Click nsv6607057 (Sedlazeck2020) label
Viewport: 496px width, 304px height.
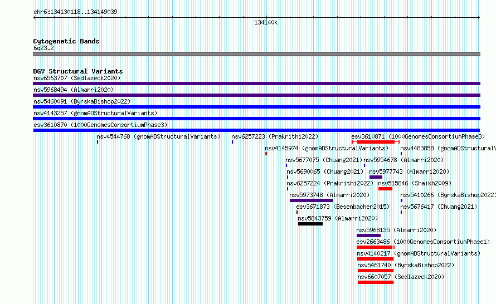tap(401, 277)
